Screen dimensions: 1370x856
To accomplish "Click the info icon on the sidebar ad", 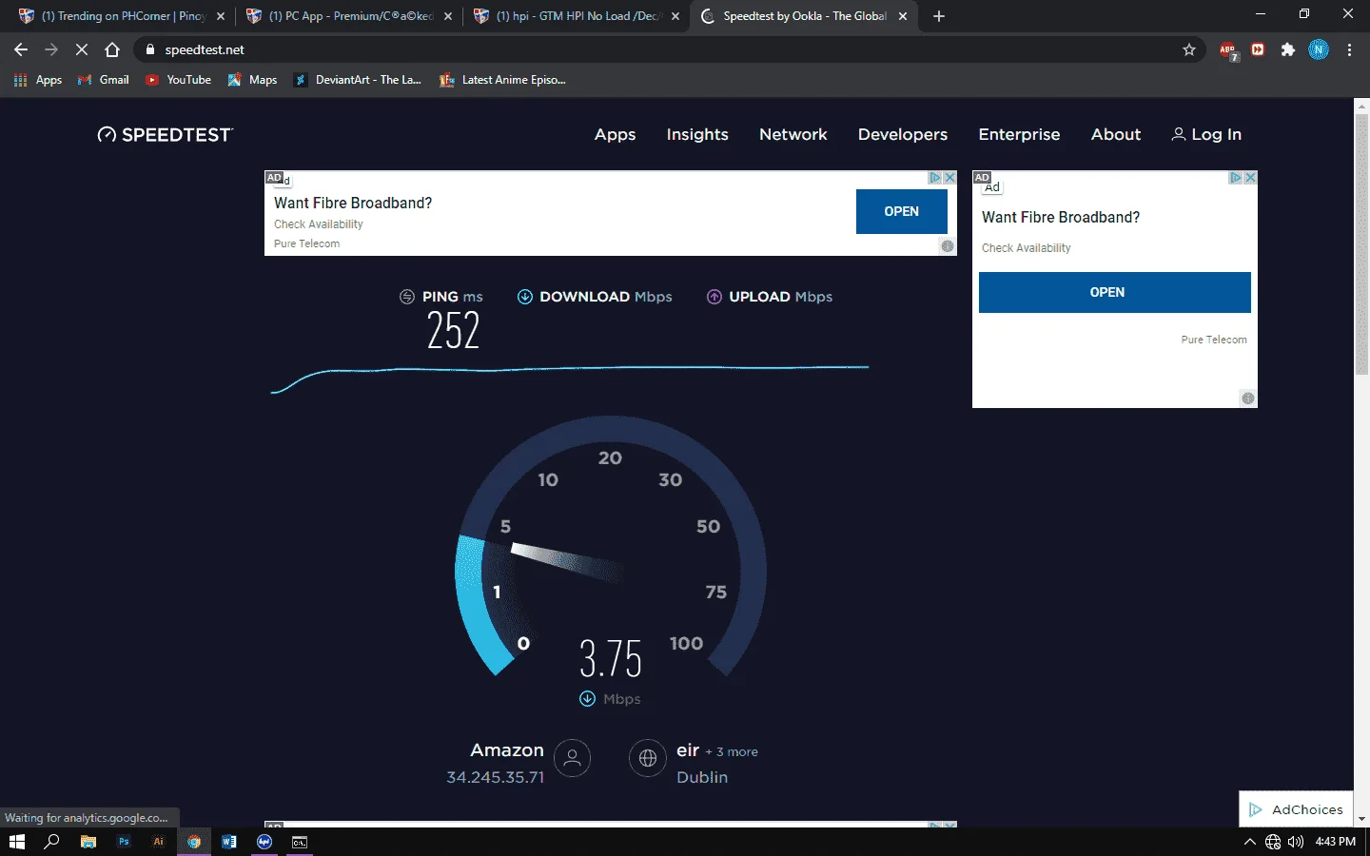I will (x=1248, y=399).
